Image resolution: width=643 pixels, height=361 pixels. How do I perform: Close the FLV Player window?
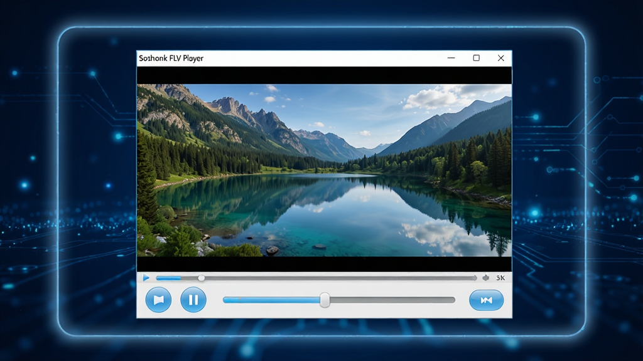click(500, 58)
